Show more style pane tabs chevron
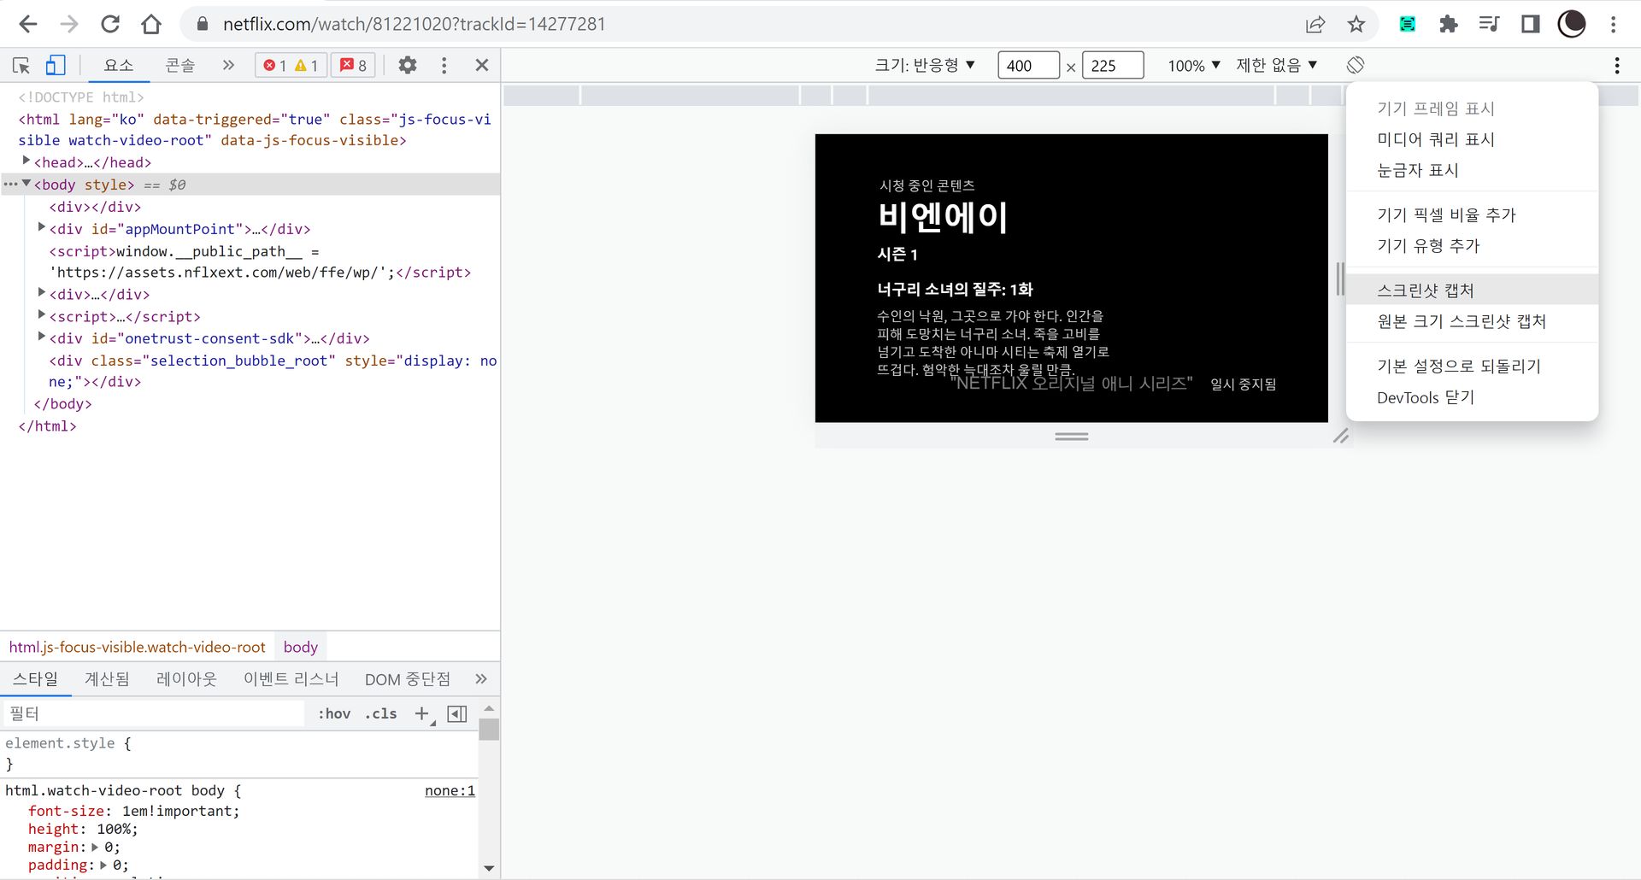 tap(480, 678)
